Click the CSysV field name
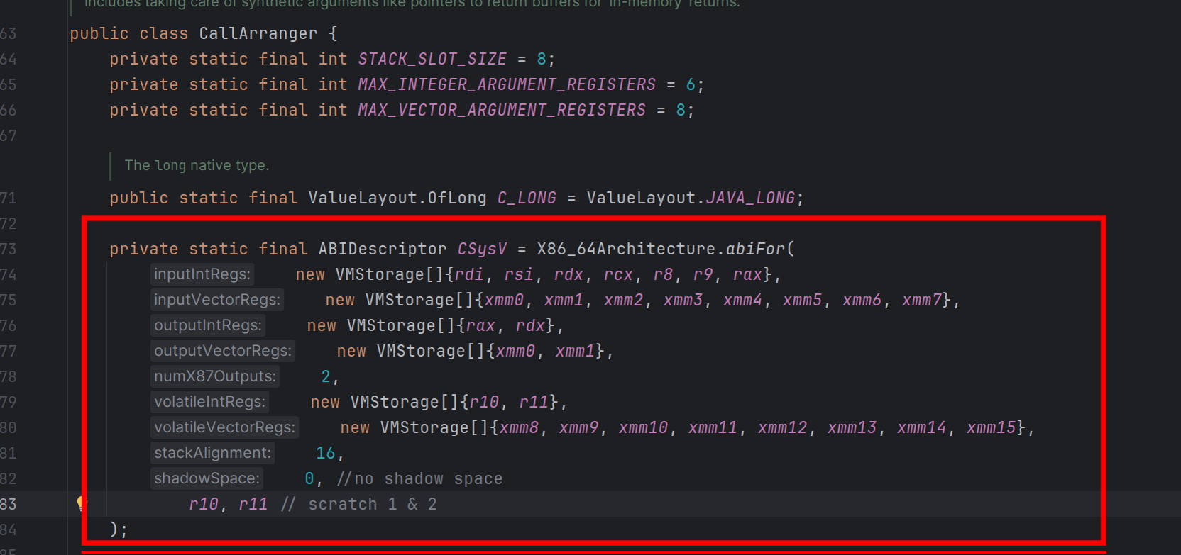1181x555 pixels. [482, 249]
